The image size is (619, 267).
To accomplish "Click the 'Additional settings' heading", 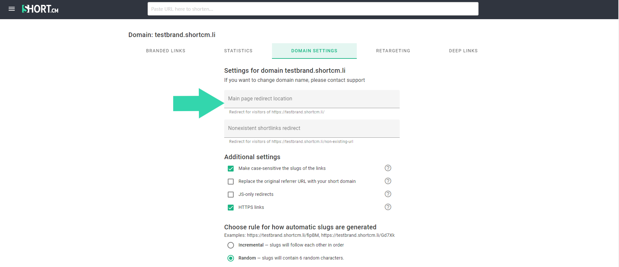I will click(x=252, y=157).
